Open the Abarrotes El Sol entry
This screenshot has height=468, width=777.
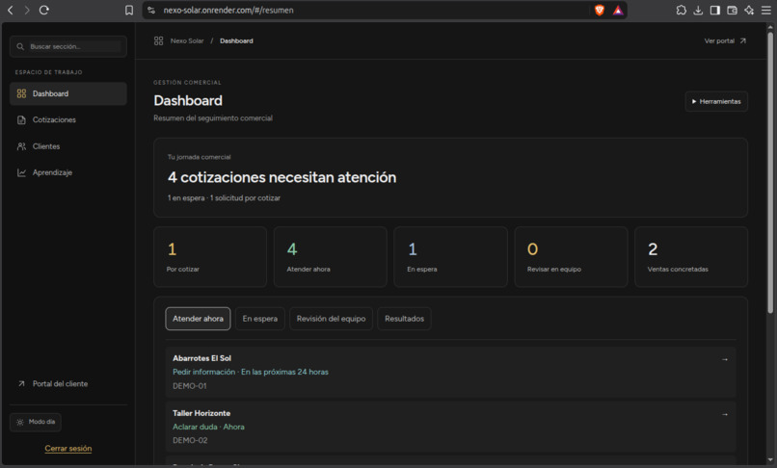pos(451,372)
